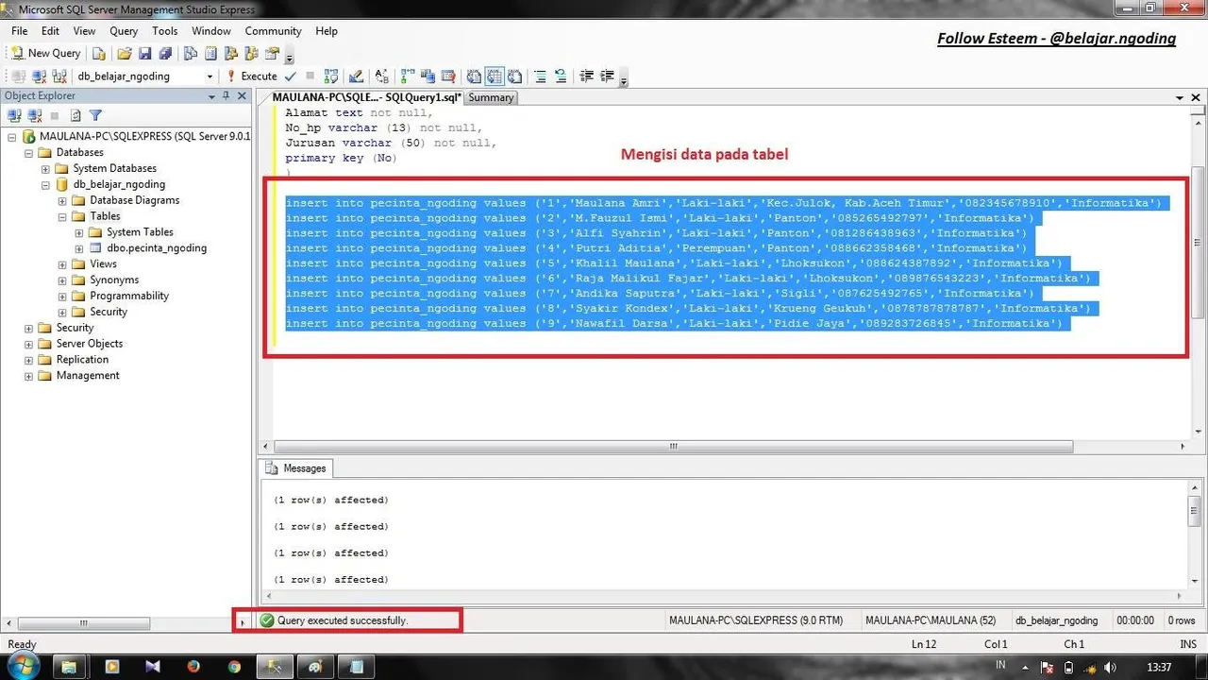Collapse the MAULANA-PC\SQLEXPRESS server node

click(11, 137)
